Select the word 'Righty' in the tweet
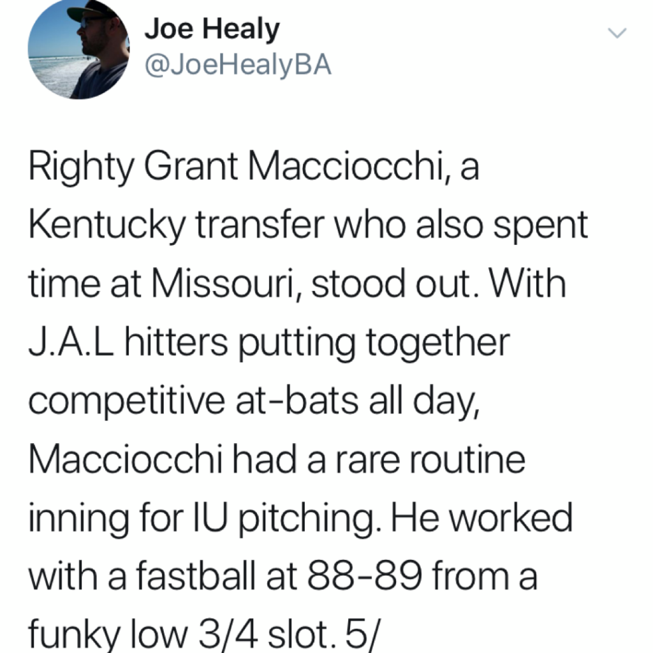653x653 pixels. pyautogui.click(x=81, y=168)
